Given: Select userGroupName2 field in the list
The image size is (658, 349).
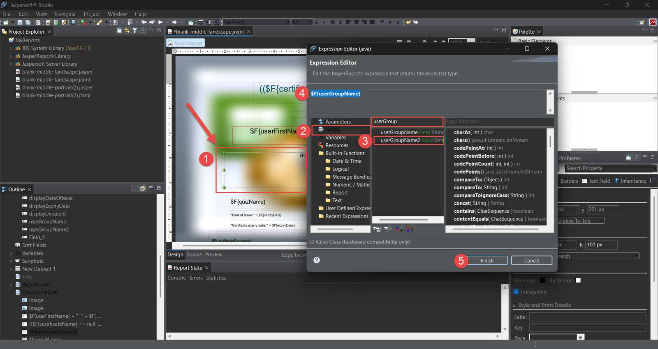Looking at the screenshot, I should point(400,140).
